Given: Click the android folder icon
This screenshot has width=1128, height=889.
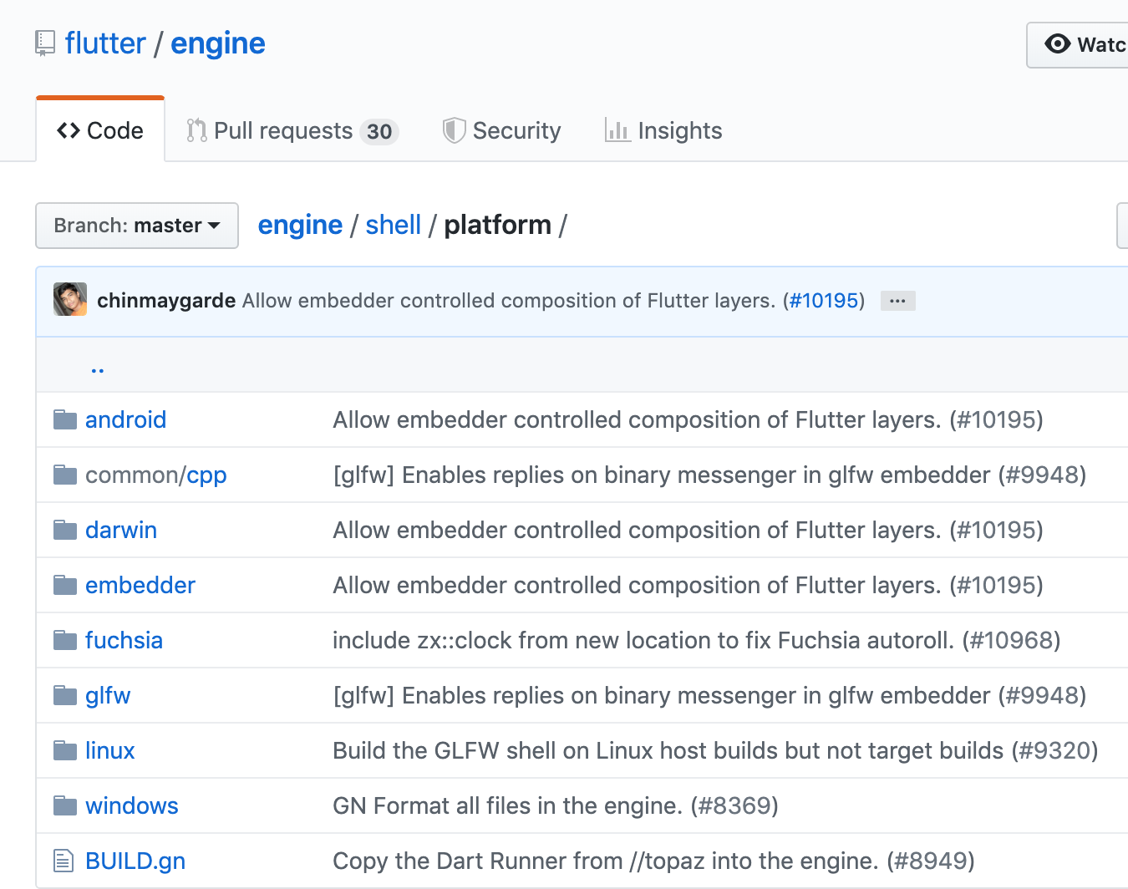Looking at the screenshot, I should [64, 419].
